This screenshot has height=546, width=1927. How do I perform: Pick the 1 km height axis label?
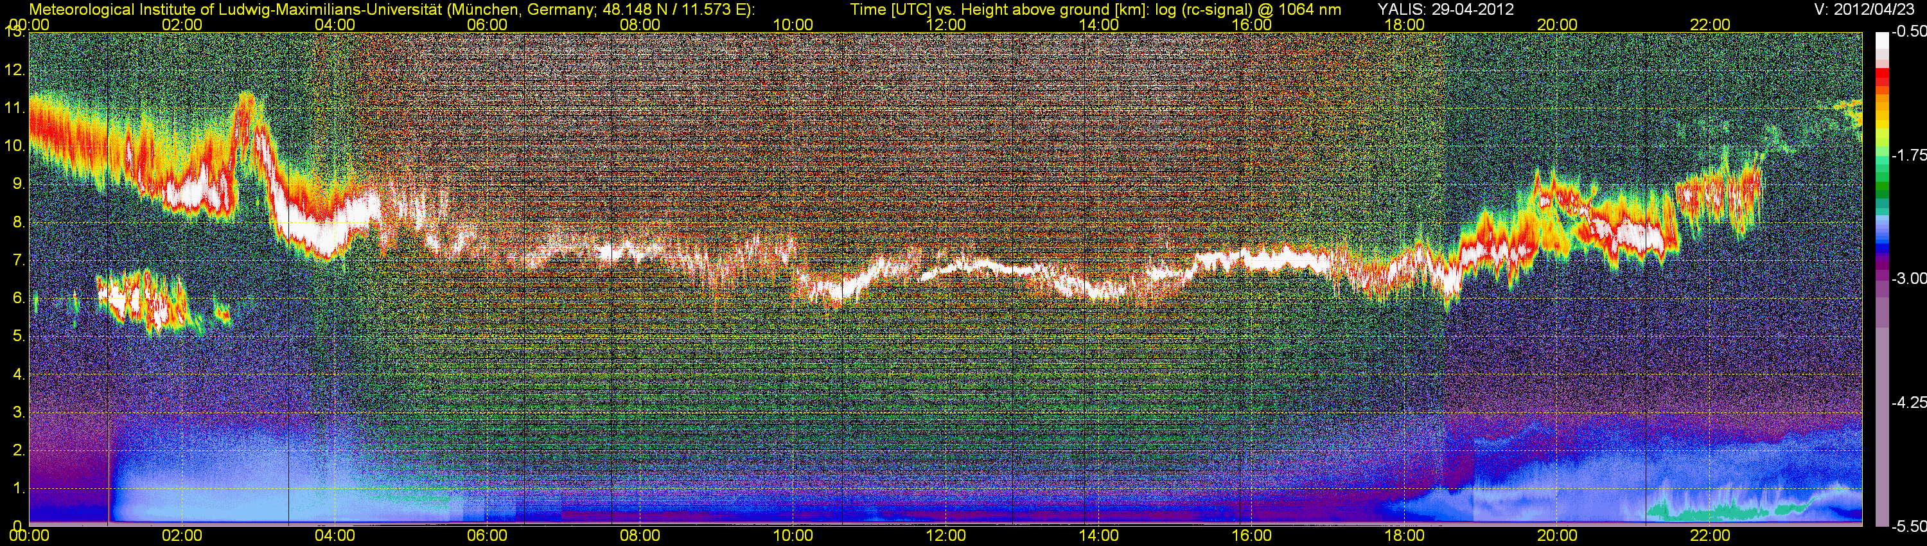18,488
